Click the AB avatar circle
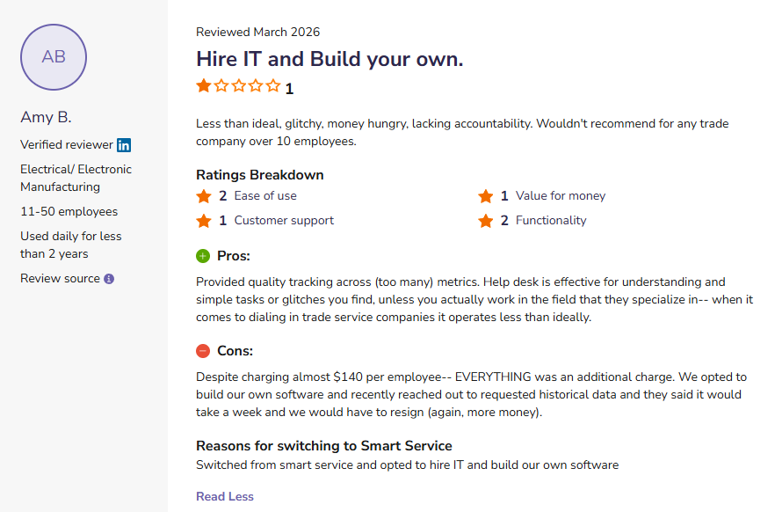Image resolution: width=775 pixels, height=512 pixels. click(x=53, y=56)
